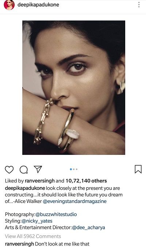Image resolution: width=146 pixels, height=247 pixels.
Task: Expand View All 5962 Comments
Action: point(33,236)
